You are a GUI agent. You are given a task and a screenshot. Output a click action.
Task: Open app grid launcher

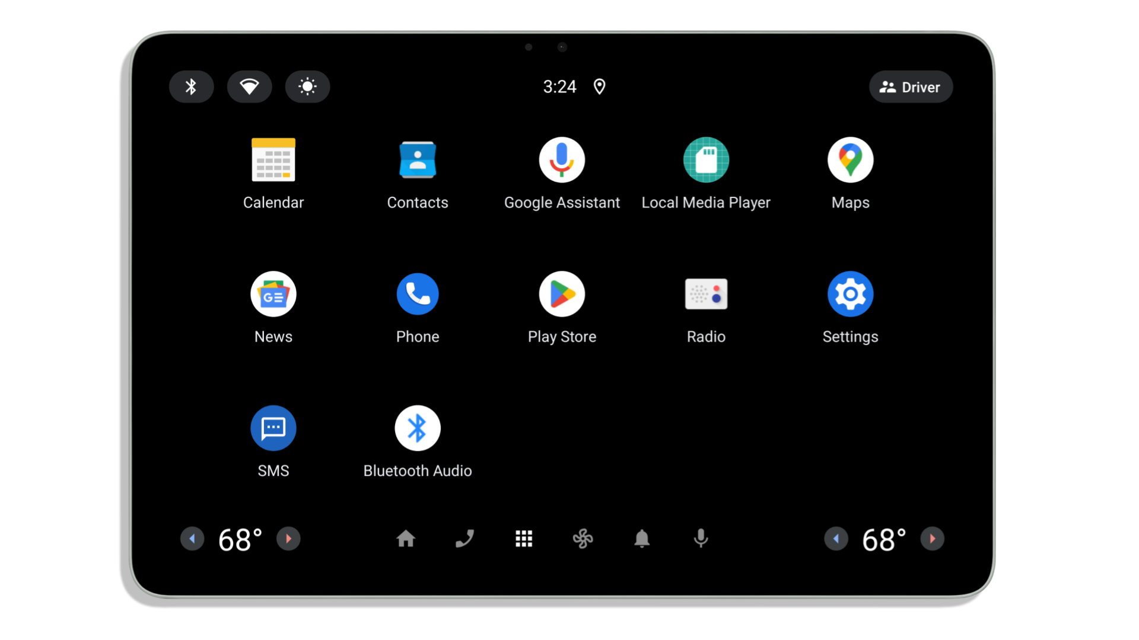tap(523, 539)
